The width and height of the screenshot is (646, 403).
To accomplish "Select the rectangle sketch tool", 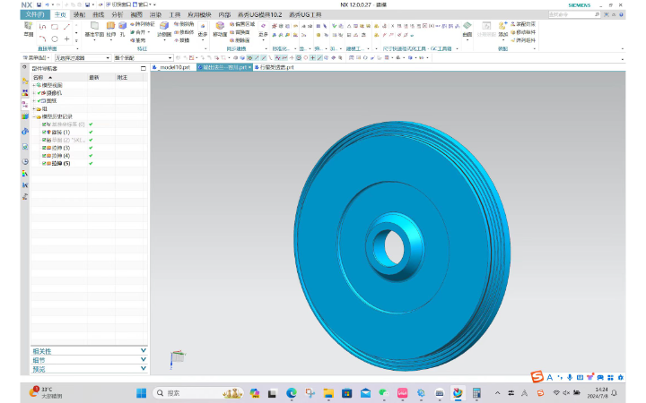I will (55, 27).
